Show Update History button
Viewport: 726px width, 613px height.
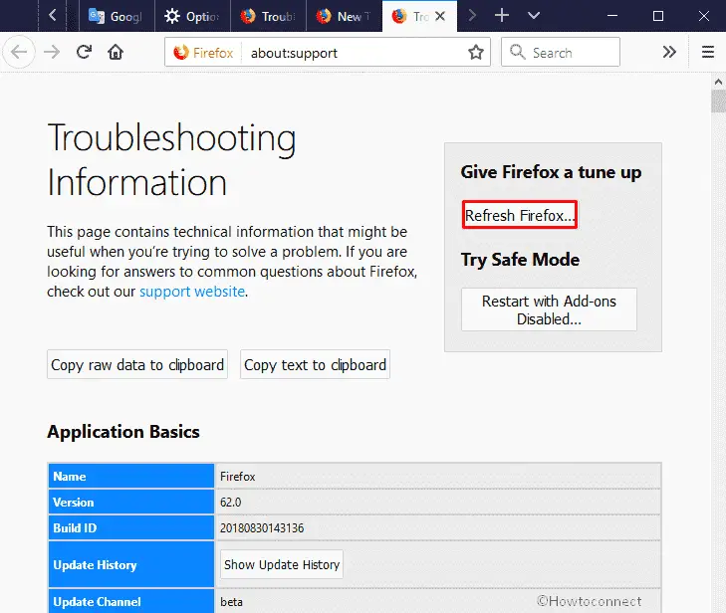click(x=282, y=564)
